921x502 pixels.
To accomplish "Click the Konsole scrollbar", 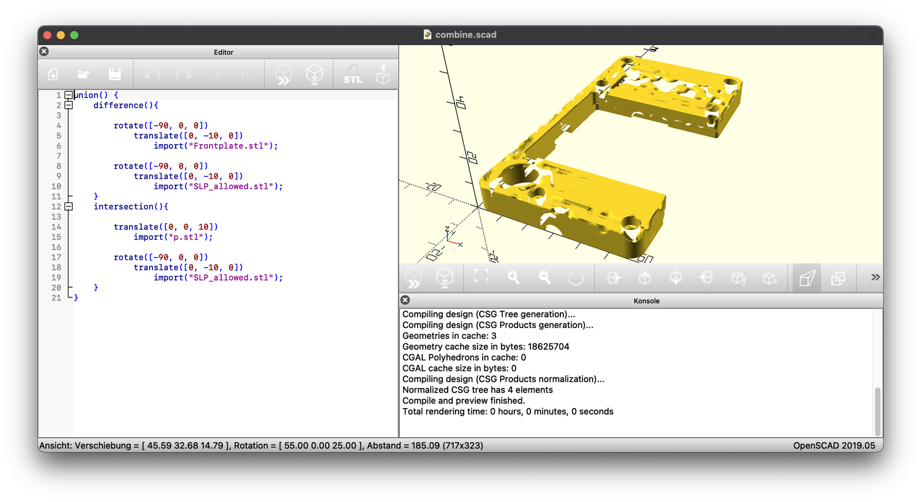I will click(878, 412).
